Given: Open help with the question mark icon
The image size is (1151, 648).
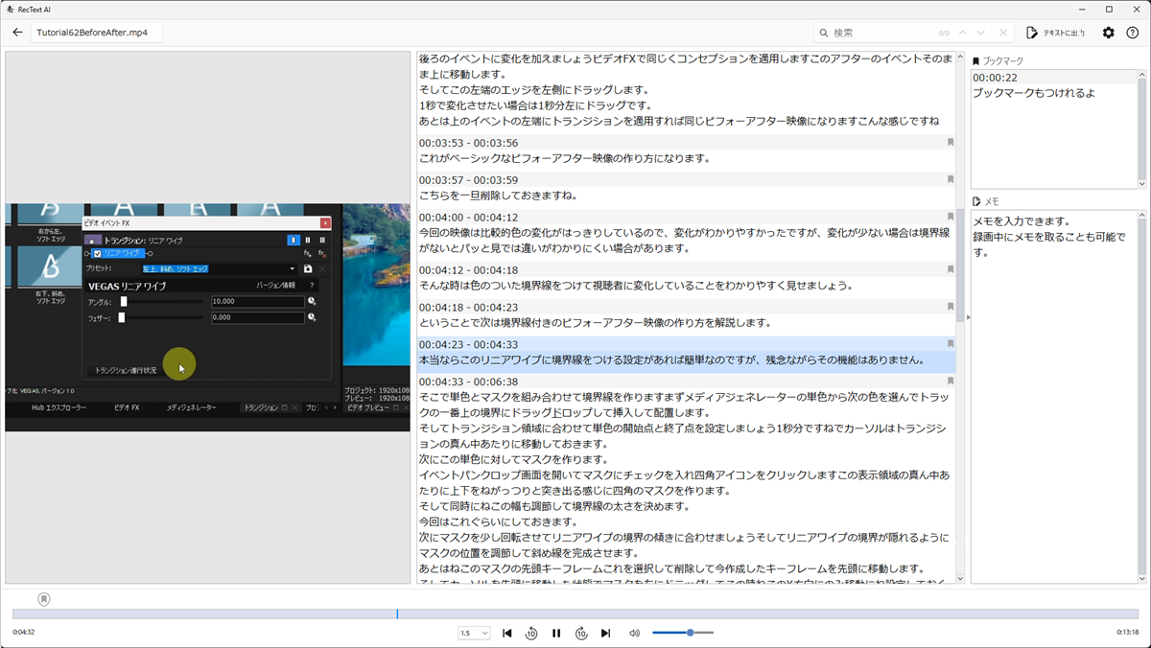Looking at the screenshot, I should 1133,33.
